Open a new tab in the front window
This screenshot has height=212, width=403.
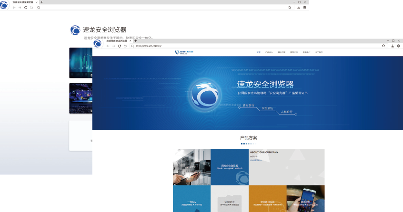coord(135,40)
